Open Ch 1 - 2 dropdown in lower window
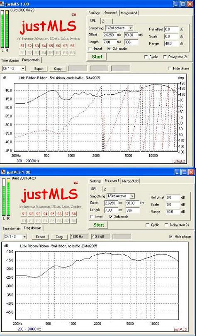 pos(25,237)
